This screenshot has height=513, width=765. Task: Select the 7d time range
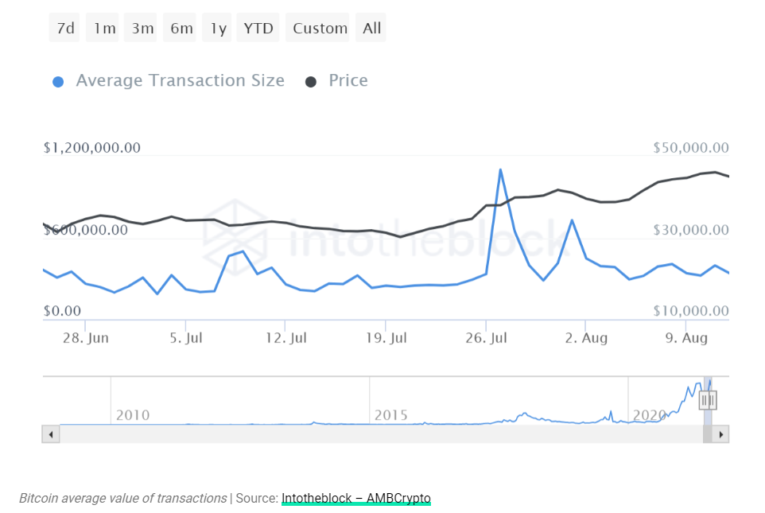(x=64, y=28)
